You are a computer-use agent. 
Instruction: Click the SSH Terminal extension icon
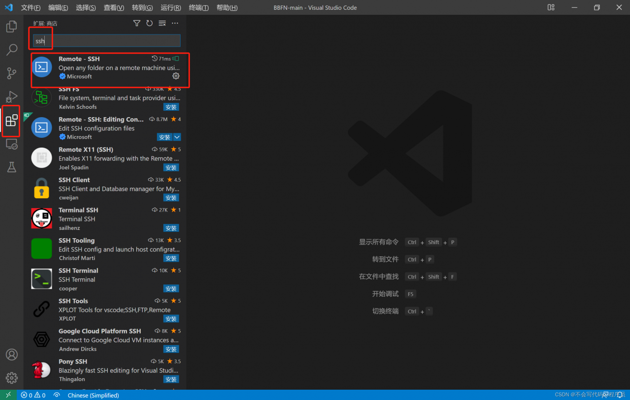(x=41, y=279)
